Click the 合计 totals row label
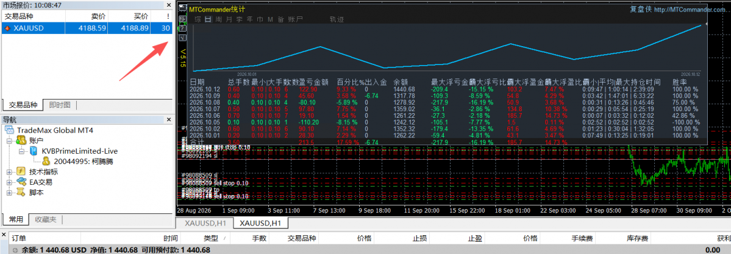Screen dimensions: 731x254 coord(198,142)
